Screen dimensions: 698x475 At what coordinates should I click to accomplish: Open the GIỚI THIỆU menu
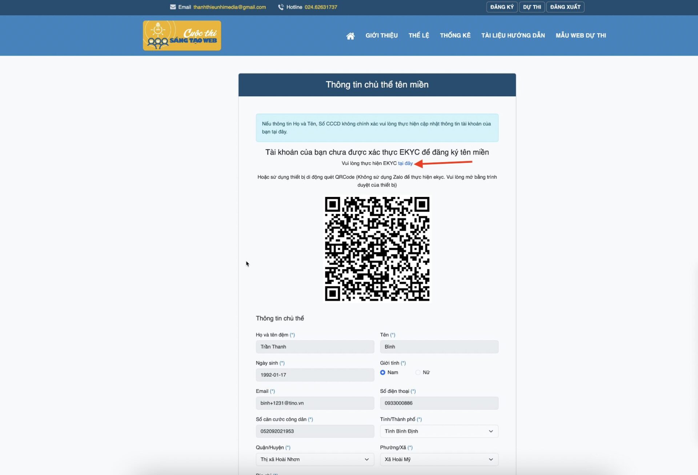381,35
